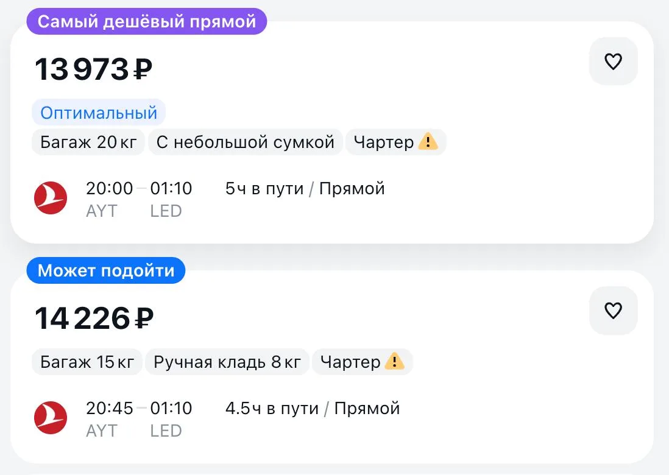This screenshot has height=475, width=669.
Task: Open the Самый дешёвый прямой badge
Action: 147,21
